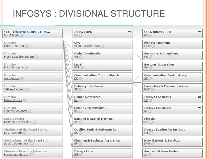Viewport: 212px width, 159px height.
Task: Click the magnifier icon next to S. Shibulal
Action: [x=21, y=35]
